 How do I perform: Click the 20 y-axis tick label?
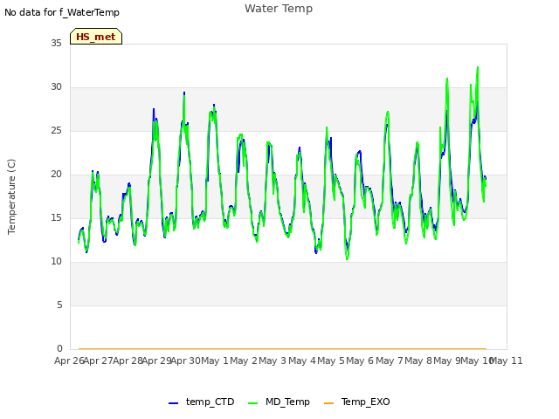pos(56,175)
